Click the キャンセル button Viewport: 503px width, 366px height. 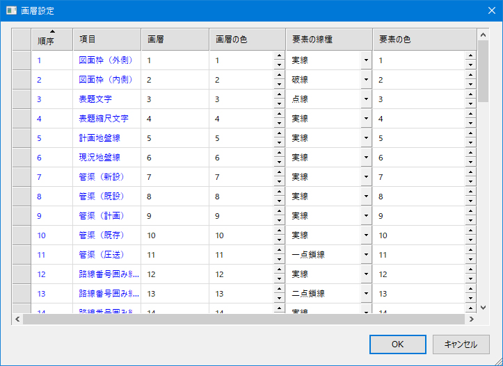(x=460, y=344)
